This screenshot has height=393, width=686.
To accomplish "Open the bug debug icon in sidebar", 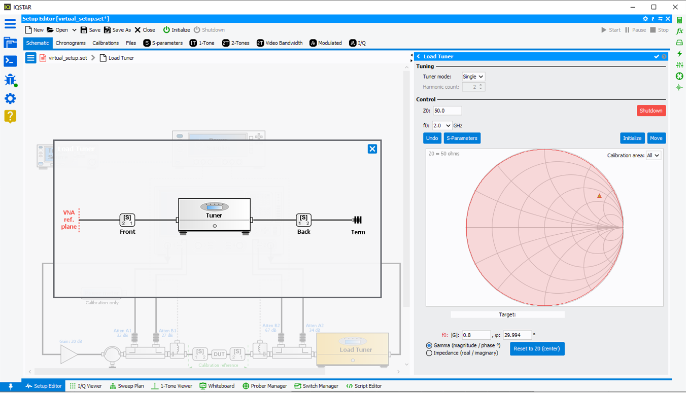I will click(x=10, y=80).
